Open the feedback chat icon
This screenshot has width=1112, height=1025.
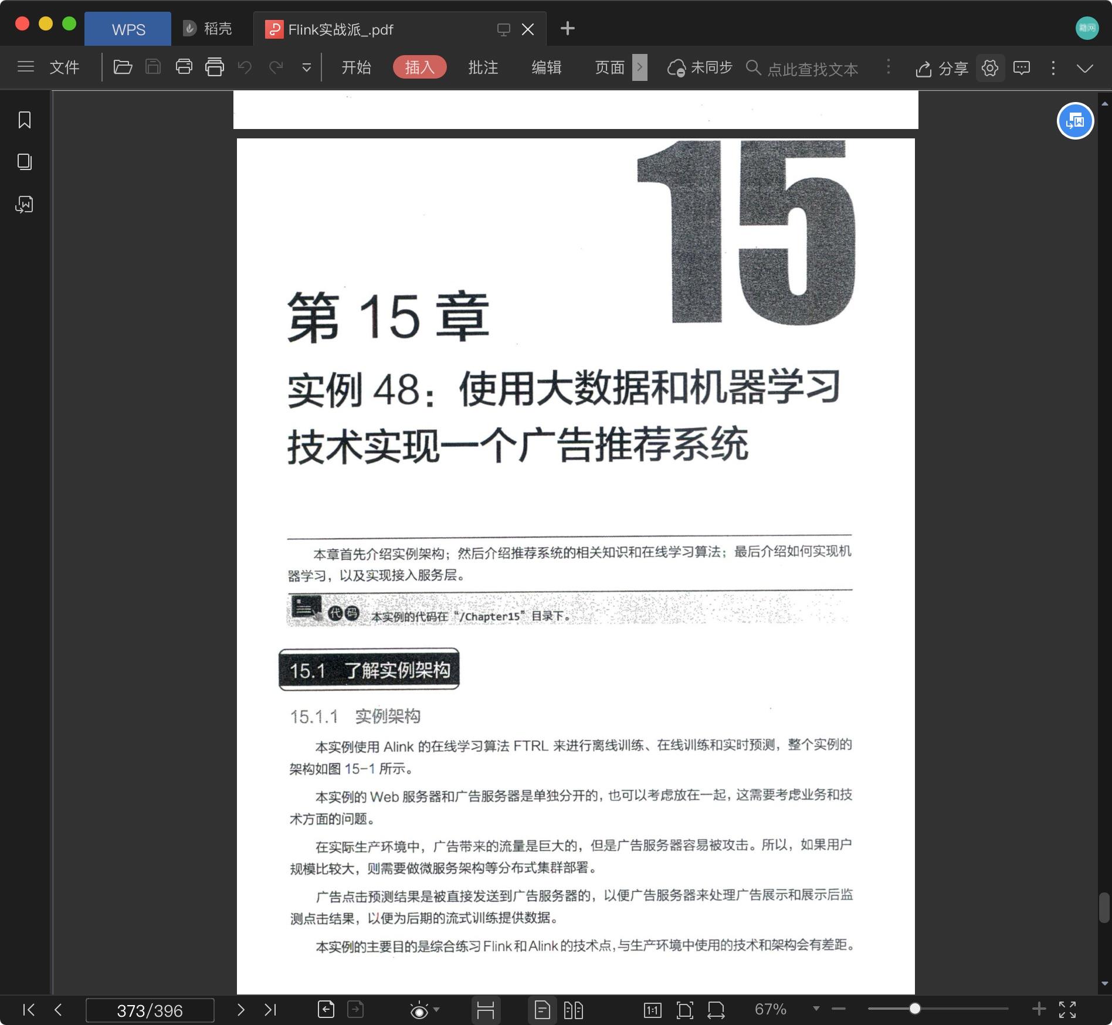(x=1022, y=68)
